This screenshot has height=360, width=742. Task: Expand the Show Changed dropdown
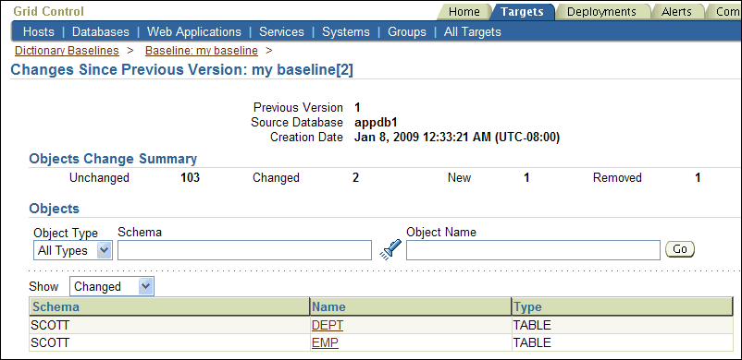coord(112,286)
